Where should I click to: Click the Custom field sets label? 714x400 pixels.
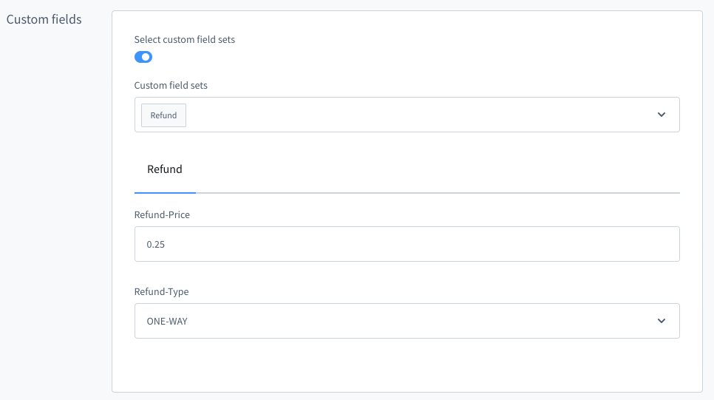click(x=171, y=85)
